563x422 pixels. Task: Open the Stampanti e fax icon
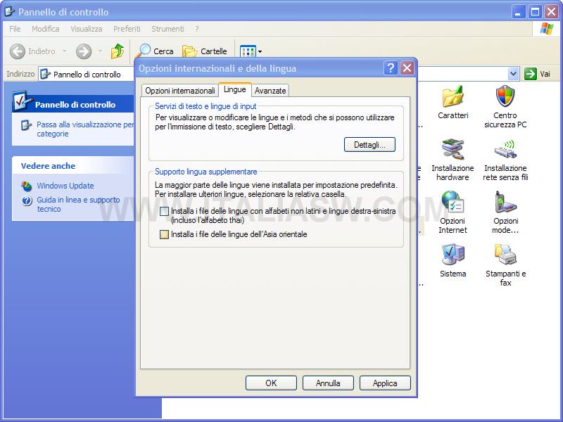point(505,255)
